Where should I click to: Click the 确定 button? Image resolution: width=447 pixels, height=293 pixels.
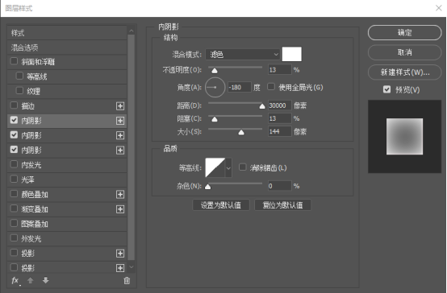point(404,33)
